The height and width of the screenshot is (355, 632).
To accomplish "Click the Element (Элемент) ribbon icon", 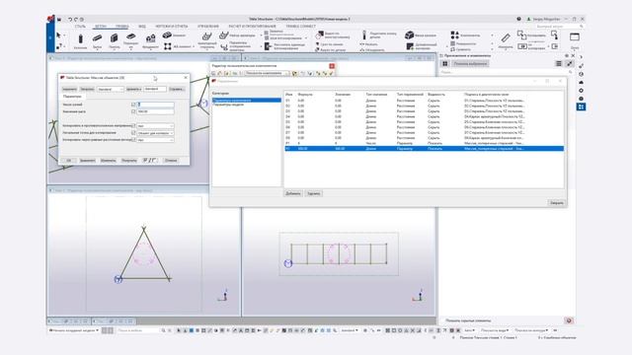I will pyautogui.click(x=167, y=35).
